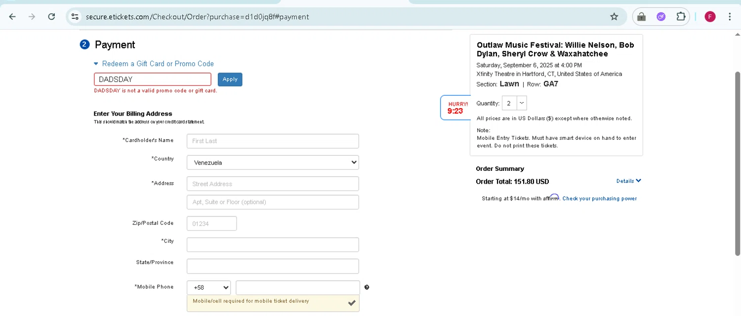Viewport: 741px width, 316px height.
Task: Open the Extensions puzzle-piece menu
Action: [681, 16]
